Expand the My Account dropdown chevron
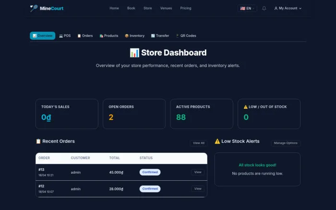This screenshot has height=210, width=336. point(300,8)
